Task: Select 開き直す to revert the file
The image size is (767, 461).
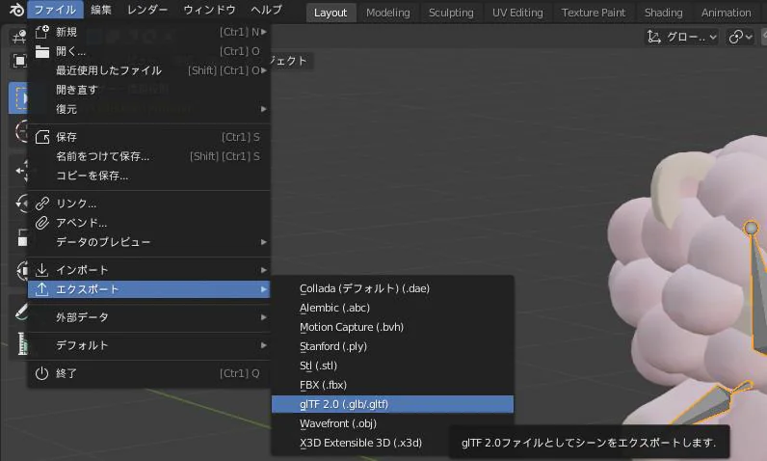Action: click(149, 90)
